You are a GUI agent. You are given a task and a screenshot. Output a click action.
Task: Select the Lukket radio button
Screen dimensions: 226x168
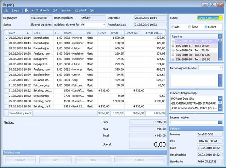tap(206, 27)
